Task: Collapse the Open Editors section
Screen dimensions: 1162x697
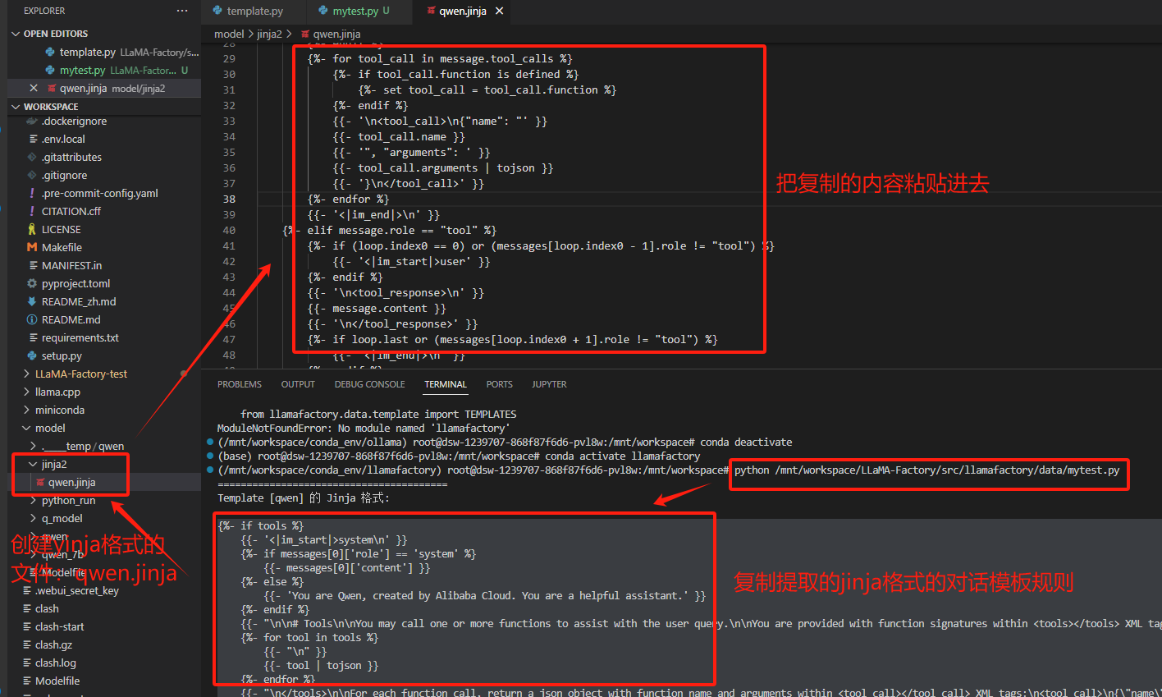Action: click(16, 34)
